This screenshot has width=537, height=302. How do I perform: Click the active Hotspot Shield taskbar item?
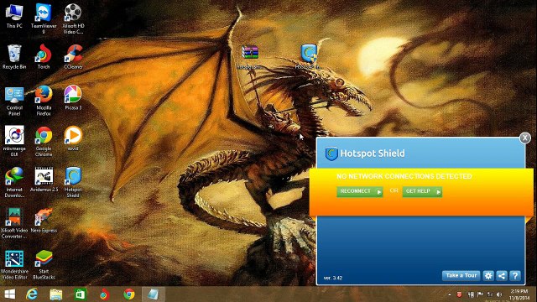point(153,294)
